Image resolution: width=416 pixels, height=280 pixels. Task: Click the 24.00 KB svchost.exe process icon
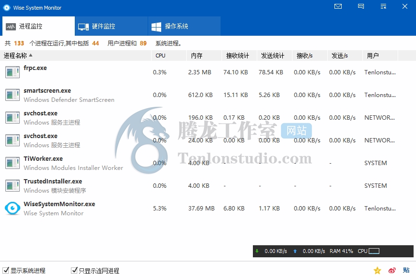(13, 140)
